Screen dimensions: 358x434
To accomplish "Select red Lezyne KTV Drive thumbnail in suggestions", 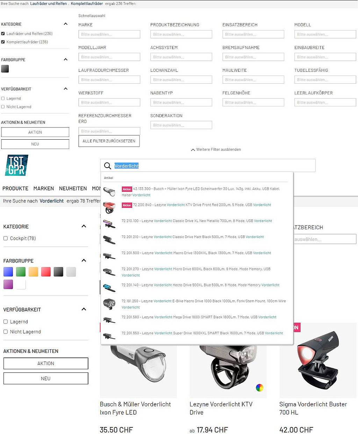I will coord(109,207).
